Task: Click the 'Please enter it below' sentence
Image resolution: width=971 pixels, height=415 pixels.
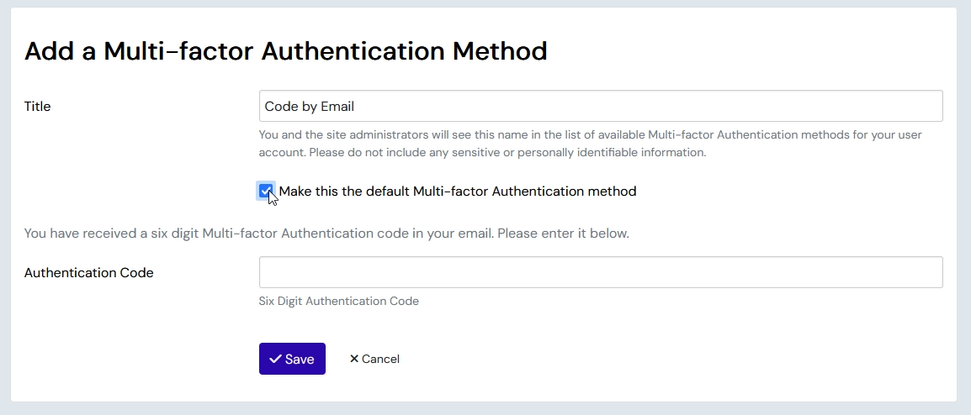Action: pos(563,233)
